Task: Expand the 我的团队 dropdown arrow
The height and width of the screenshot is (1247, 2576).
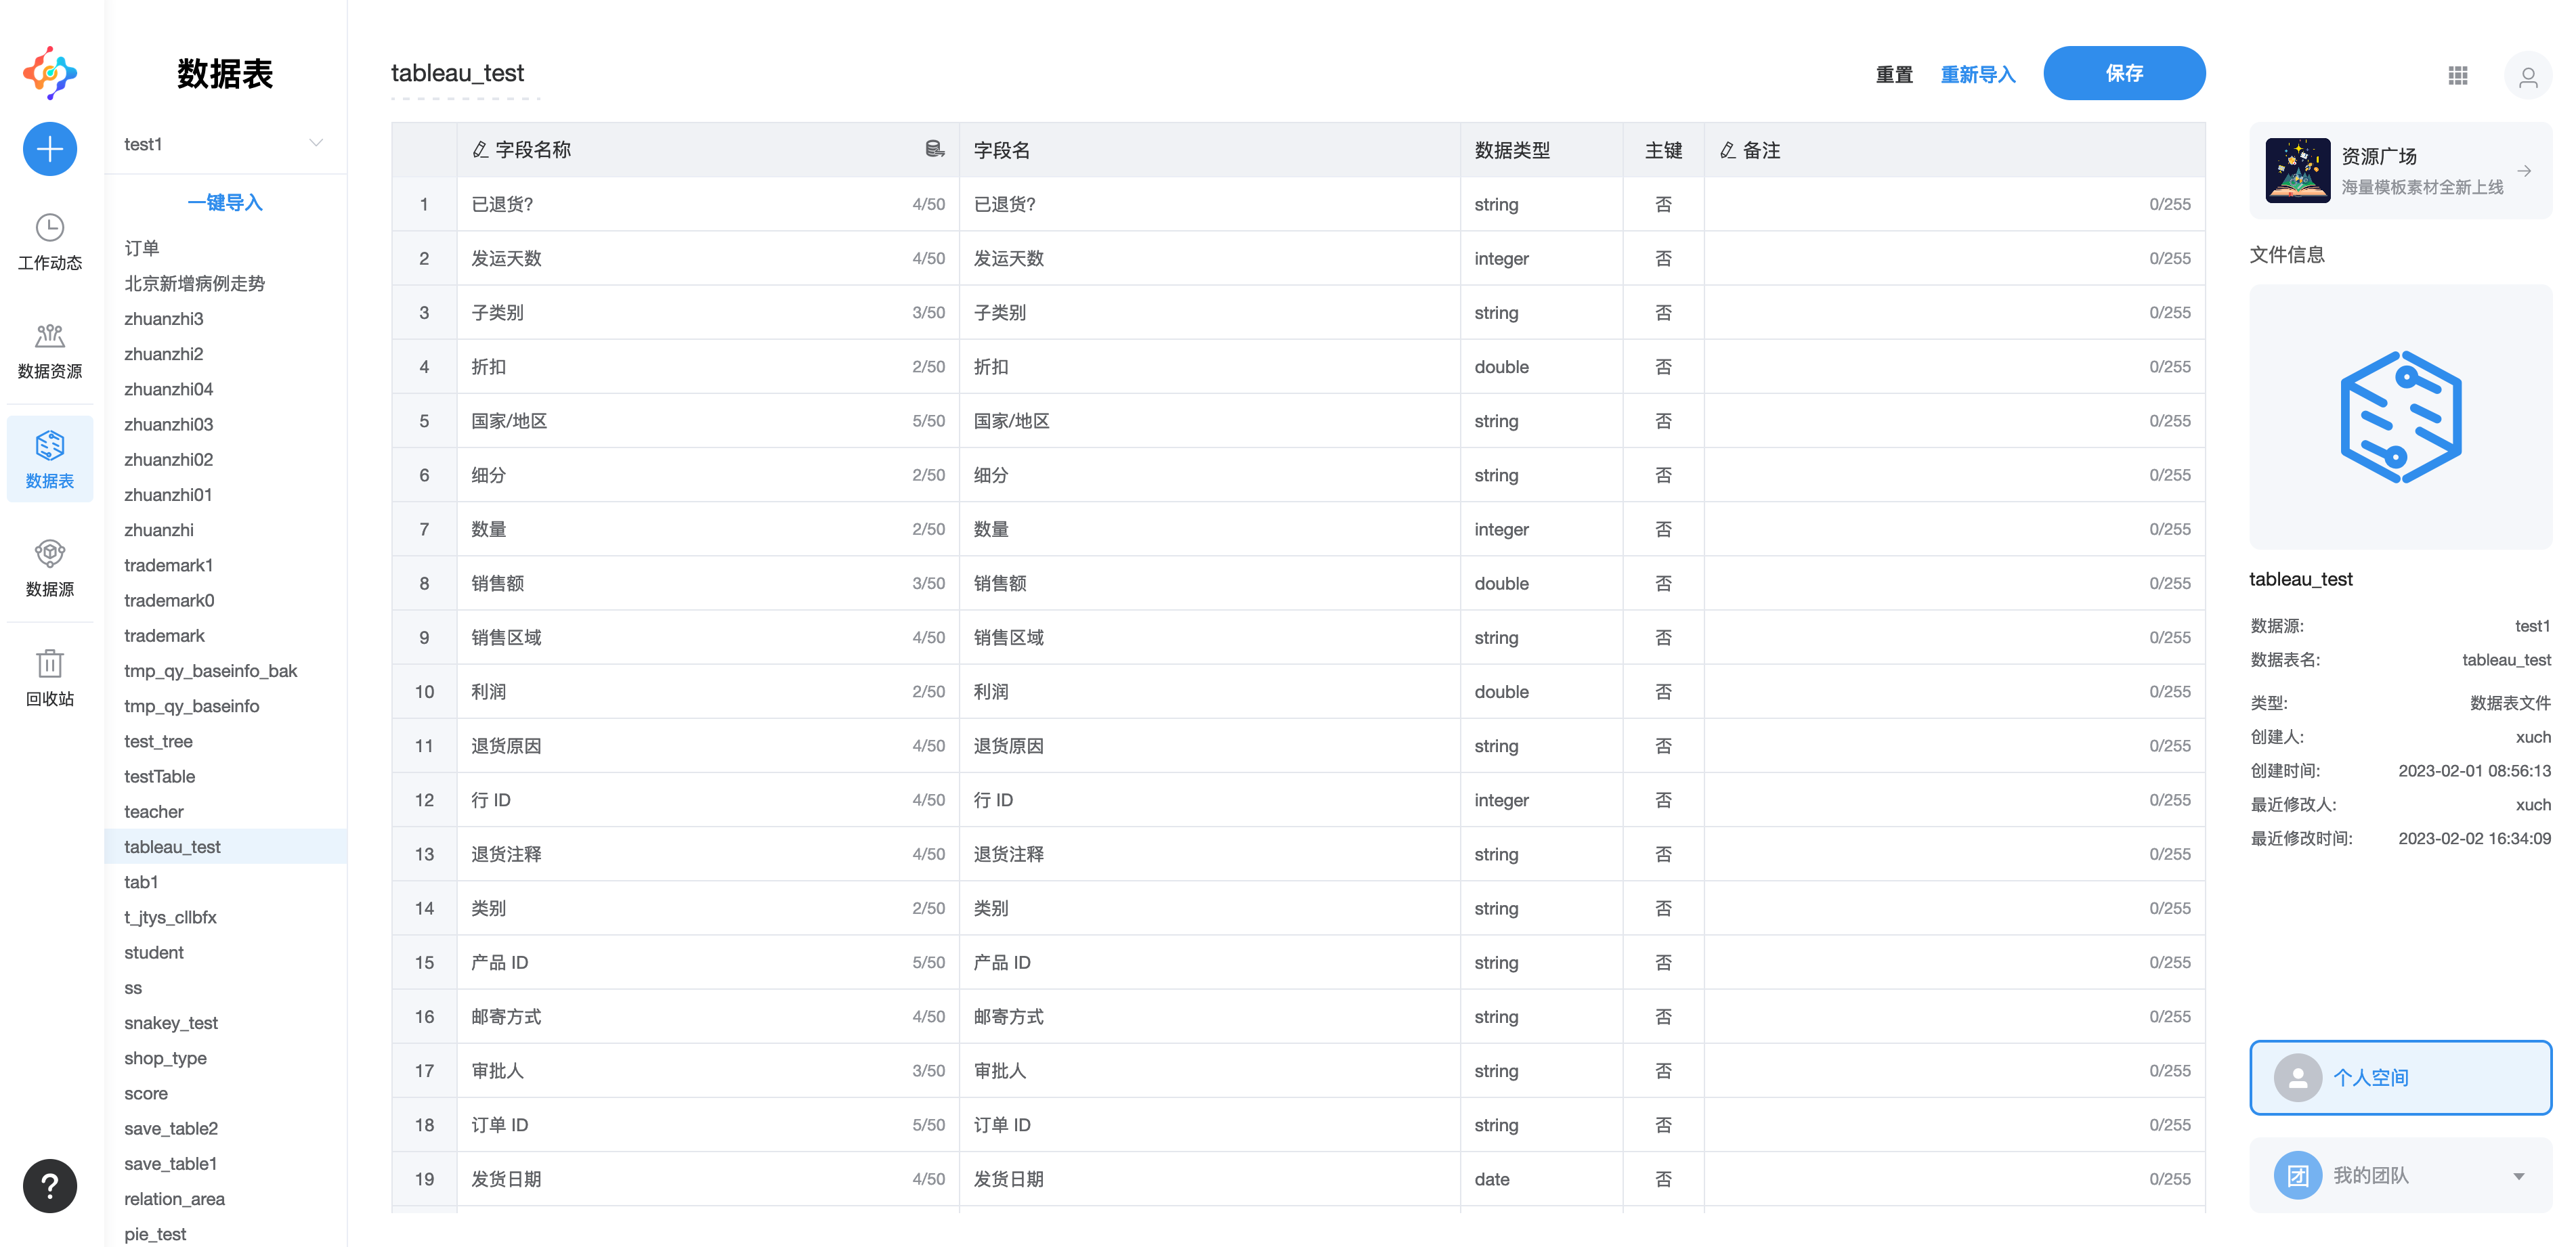Action: 2519,1176
